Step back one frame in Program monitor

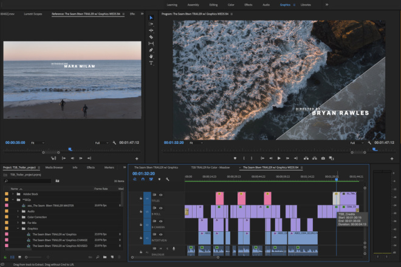point(270,158)
